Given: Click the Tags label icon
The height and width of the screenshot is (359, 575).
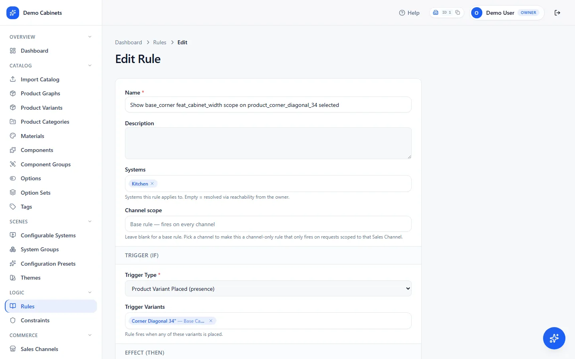Looking at the screenshot, I should click(x=13, y=207).
